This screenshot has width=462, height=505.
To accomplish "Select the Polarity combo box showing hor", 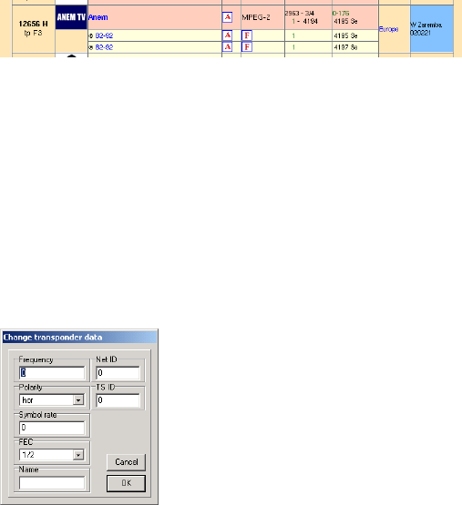I will [x=52, y=400].
